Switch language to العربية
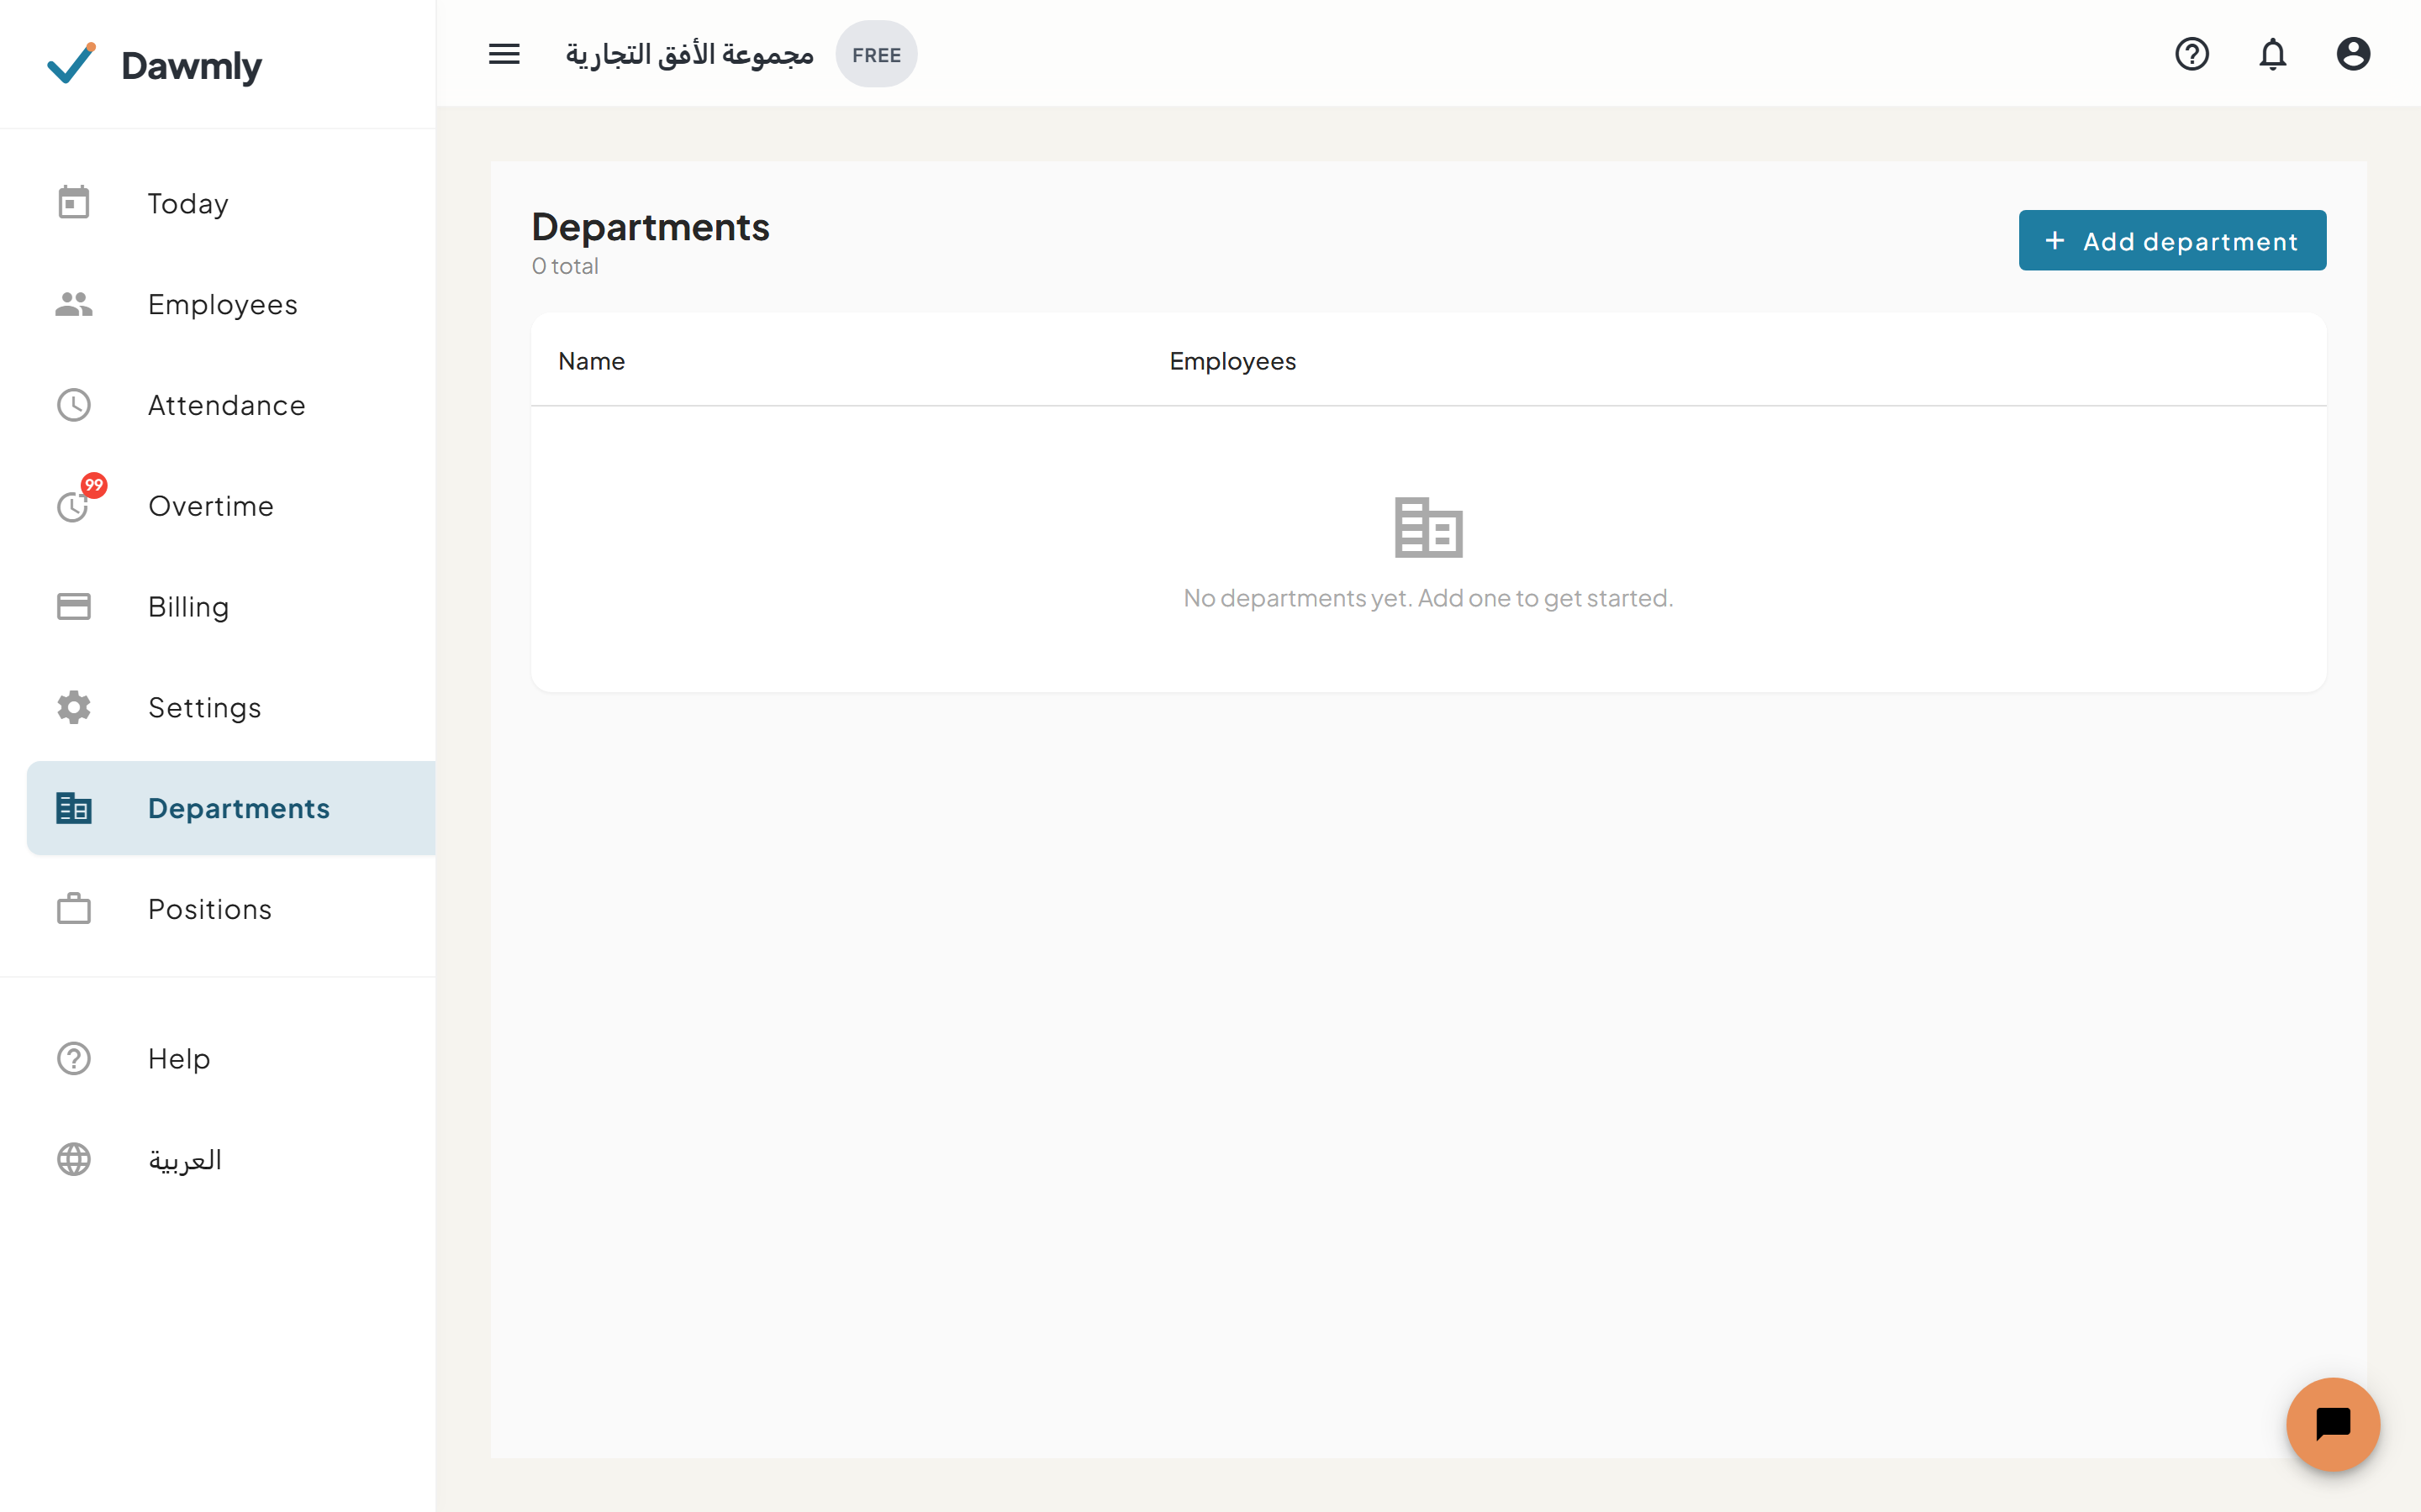The width and height of the screenshot is (2421, 1512). 185,1159
